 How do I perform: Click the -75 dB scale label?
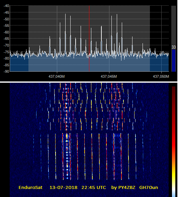click(x=6, y=52)
